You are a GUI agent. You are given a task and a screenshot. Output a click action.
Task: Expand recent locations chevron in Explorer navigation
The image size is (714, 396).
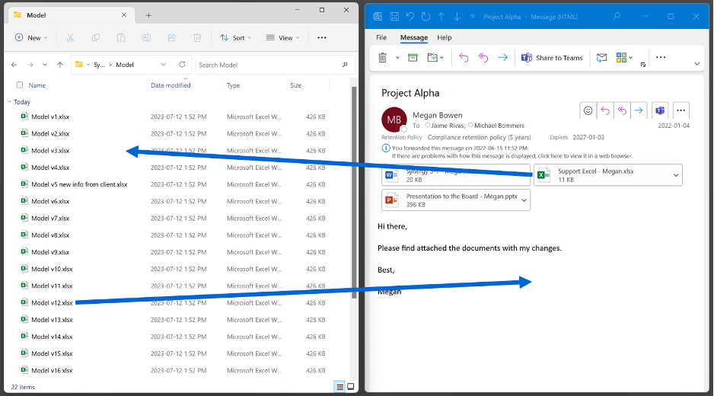pos(45,65)
